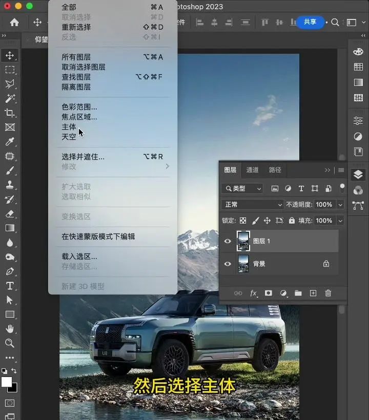Choose 天空 from the Select menu
369x420 pixels.
pyautogui.click(x=69, y=137)
